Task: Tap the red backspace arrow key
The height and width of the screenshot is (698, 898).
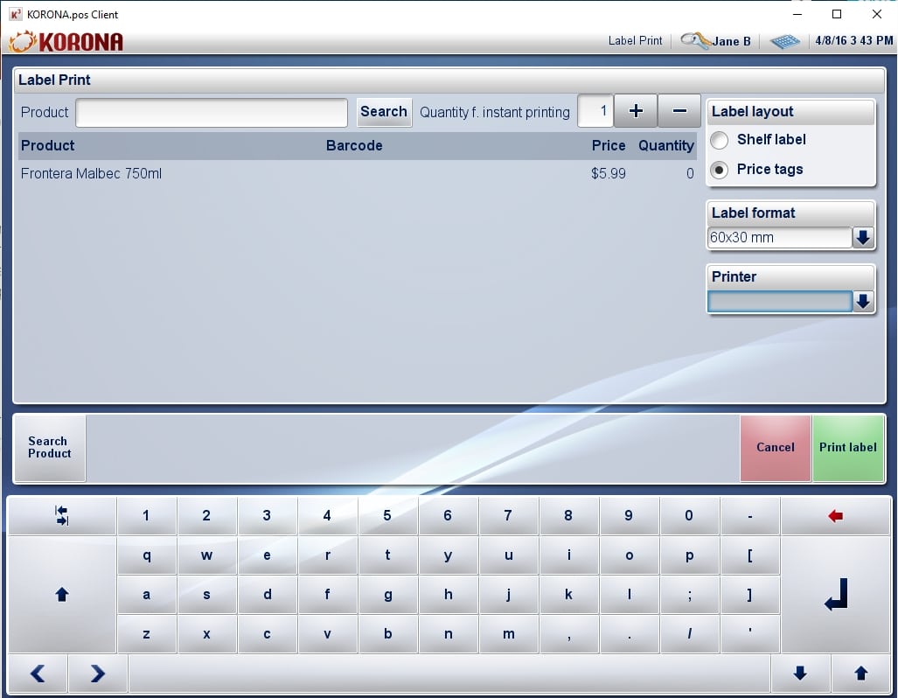Action: point(836,516)
